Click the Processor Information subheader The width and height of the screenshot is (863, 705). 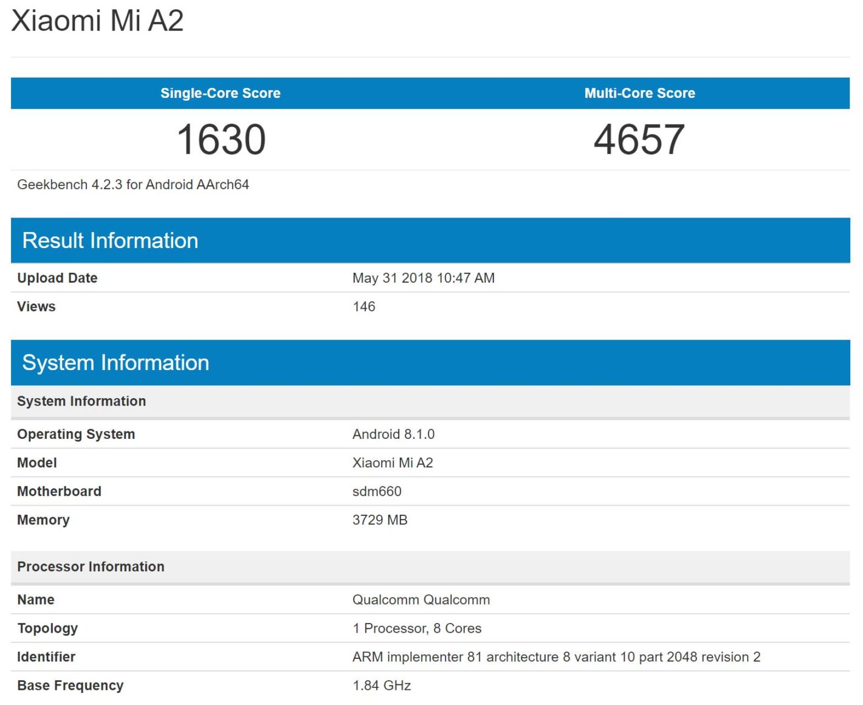pos(91,566)
